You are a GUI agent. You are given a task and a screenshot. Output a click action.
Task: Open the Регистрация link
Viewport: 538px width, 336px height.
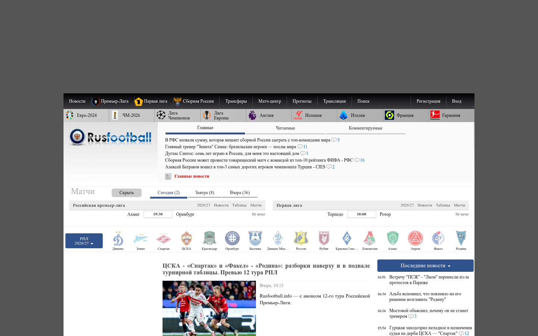[x=429, y=101]
